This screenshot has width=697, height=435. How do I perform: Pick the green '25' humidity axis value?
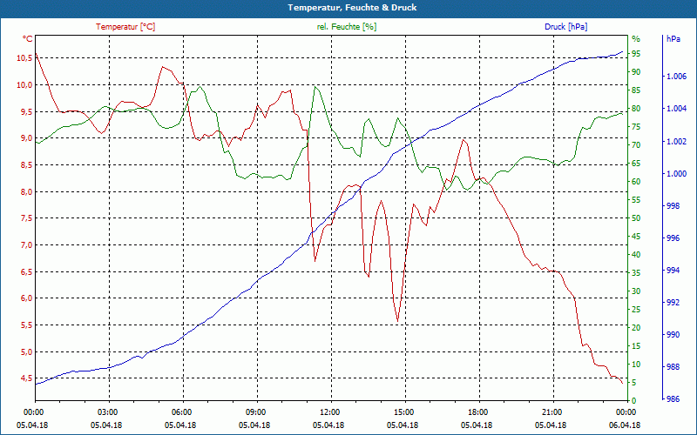636,310
